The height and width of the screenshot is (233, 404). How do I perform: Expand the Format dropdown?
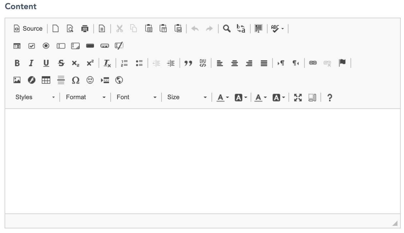pos(85,97)
